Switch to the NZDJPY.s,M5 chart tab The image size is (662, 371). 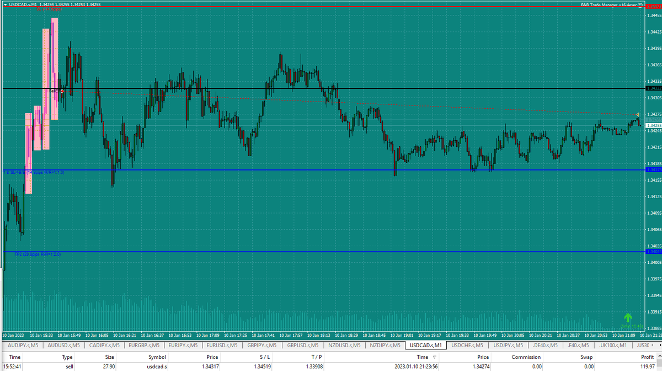pyautogui.click(x=385, y=346)
